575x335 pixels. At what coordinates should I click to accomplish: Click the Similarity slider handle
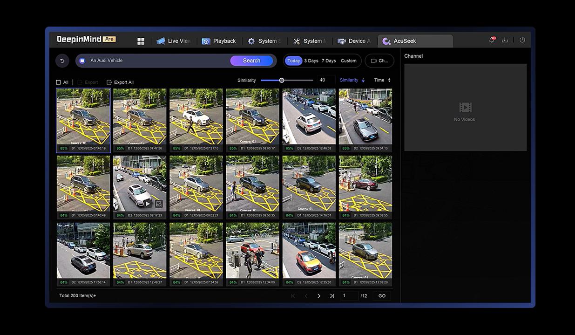[282, 80]
